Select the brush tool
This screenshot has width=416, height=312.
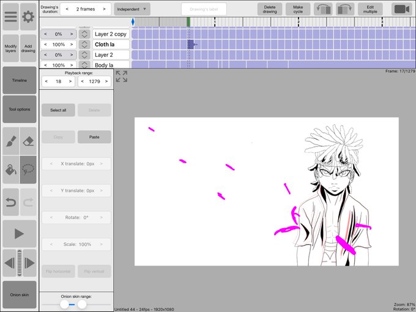click(x=10, y=141)
